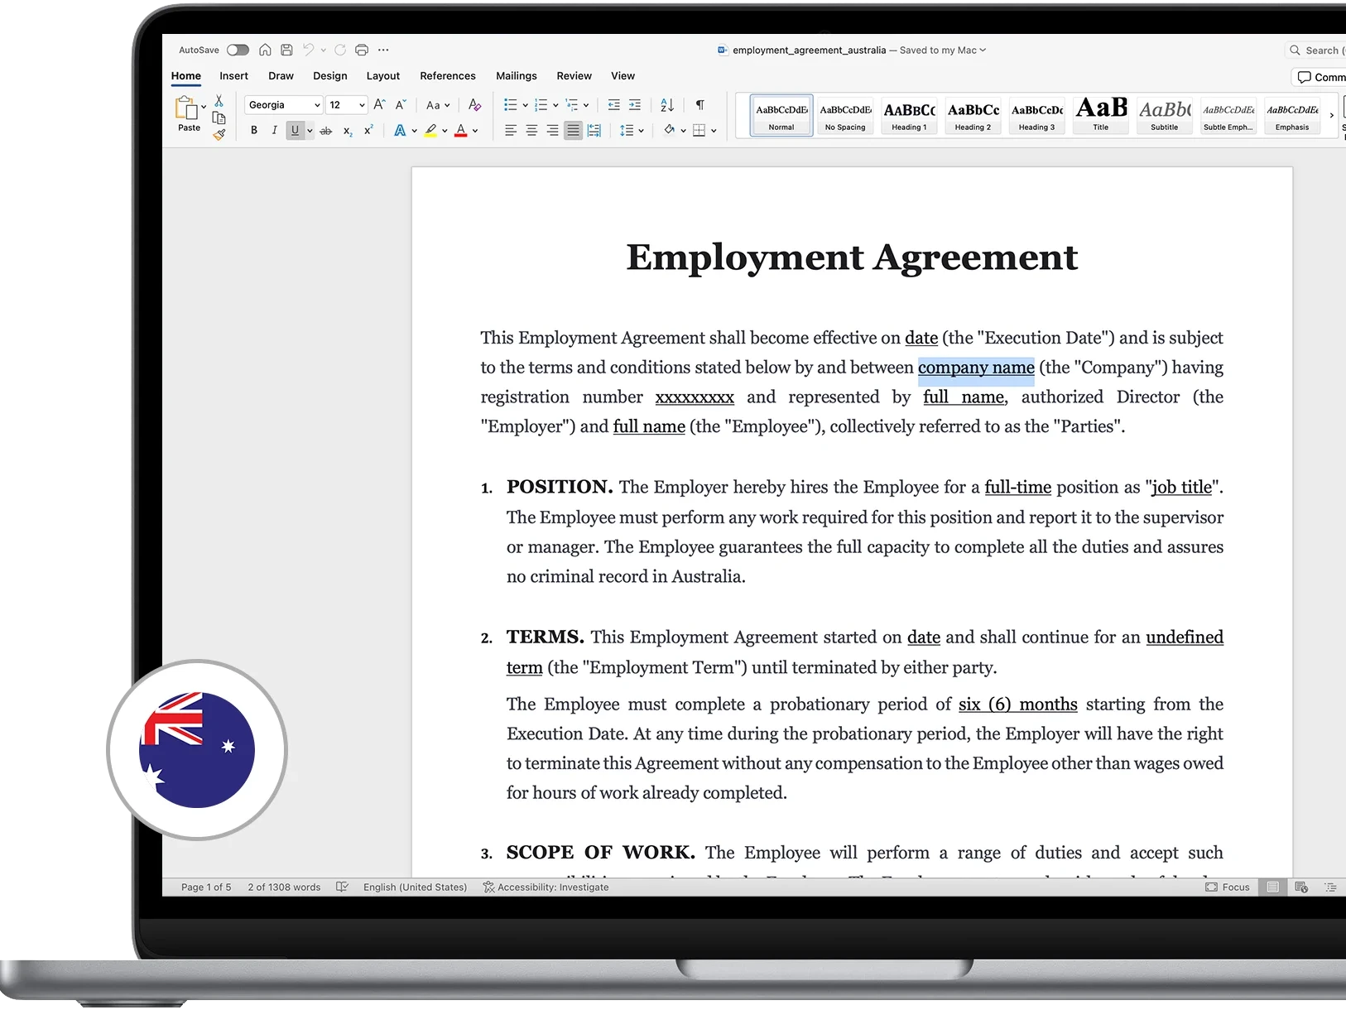This screenshot has height=1010, width=1346.
Task: Switch to the Draw tab
Action: pyautogui.click(x=281, y=75)
